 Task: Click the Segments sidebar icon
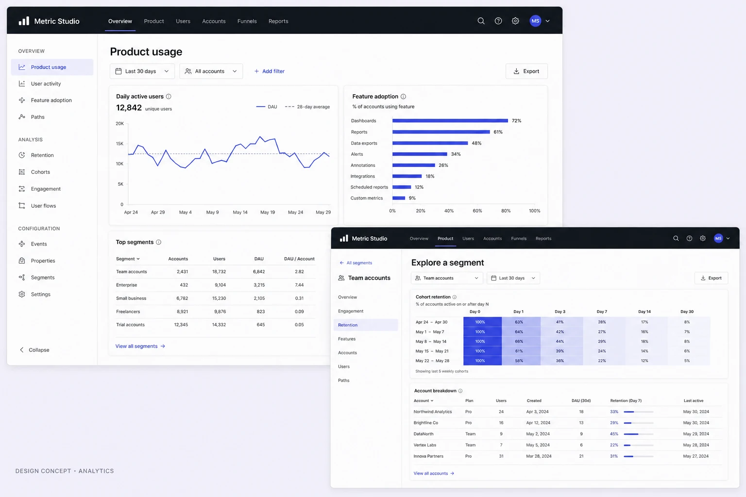pos(22,278)
